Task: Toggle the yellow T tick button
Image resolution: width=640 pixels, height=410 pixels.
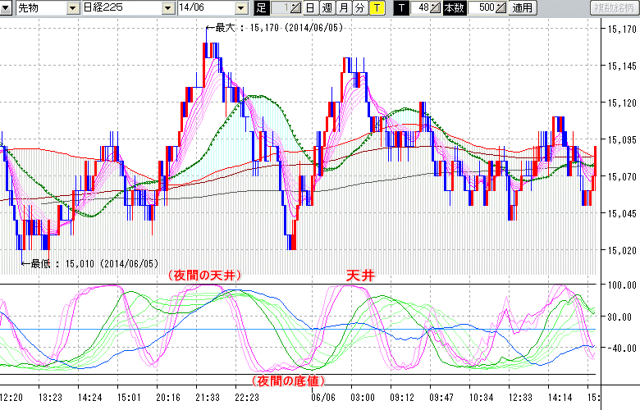Action: click(377, 8)
